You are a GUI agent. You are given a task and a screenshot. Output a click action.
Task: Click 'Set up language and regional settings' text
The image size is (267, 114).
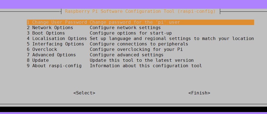click(140, 38)
